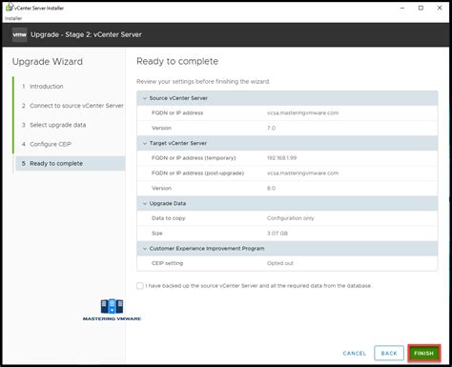Click the BACK button
Image resolution: width=452 pixels, height=367 pixels.
click(389, 353)
